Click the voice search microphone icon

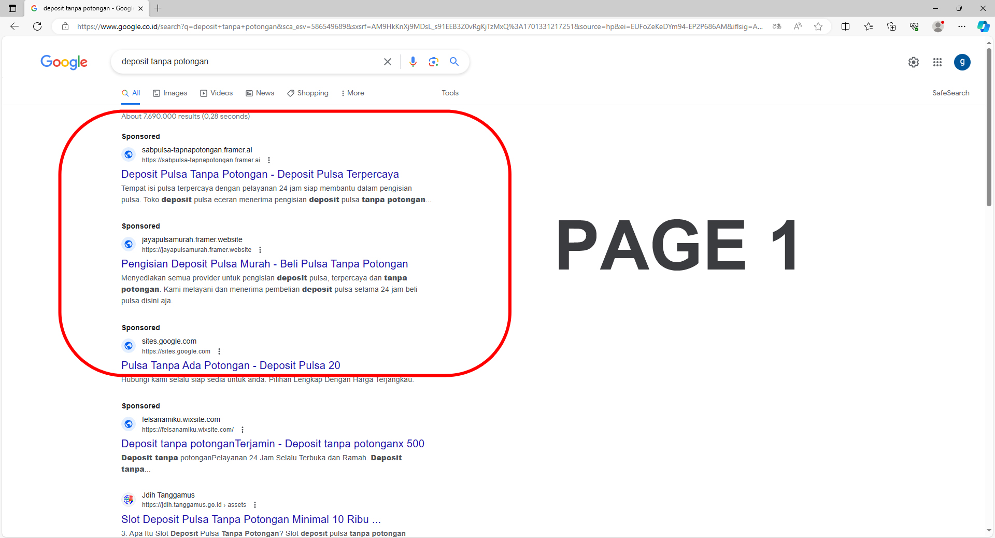[x=413, y=62]
